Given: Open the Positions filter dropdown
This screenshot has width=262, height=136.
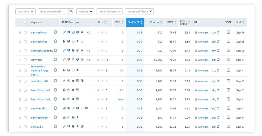Looking at the screenshot, I should point(25,12).
